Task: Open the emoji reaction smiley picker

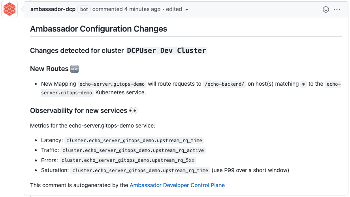Action: coord(326,9)
